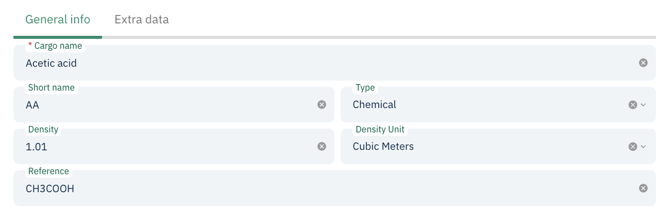
Task: Clear the Type selection Chemical
Action: click(633, 105)
